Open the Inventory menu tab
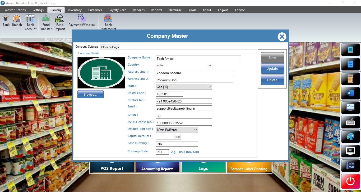The width and height of the screenshot is (361, 192). click(75, 10)
